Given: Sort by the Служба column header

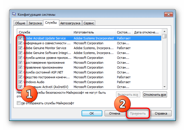Looking at the screenshot, I should (44, 32).
